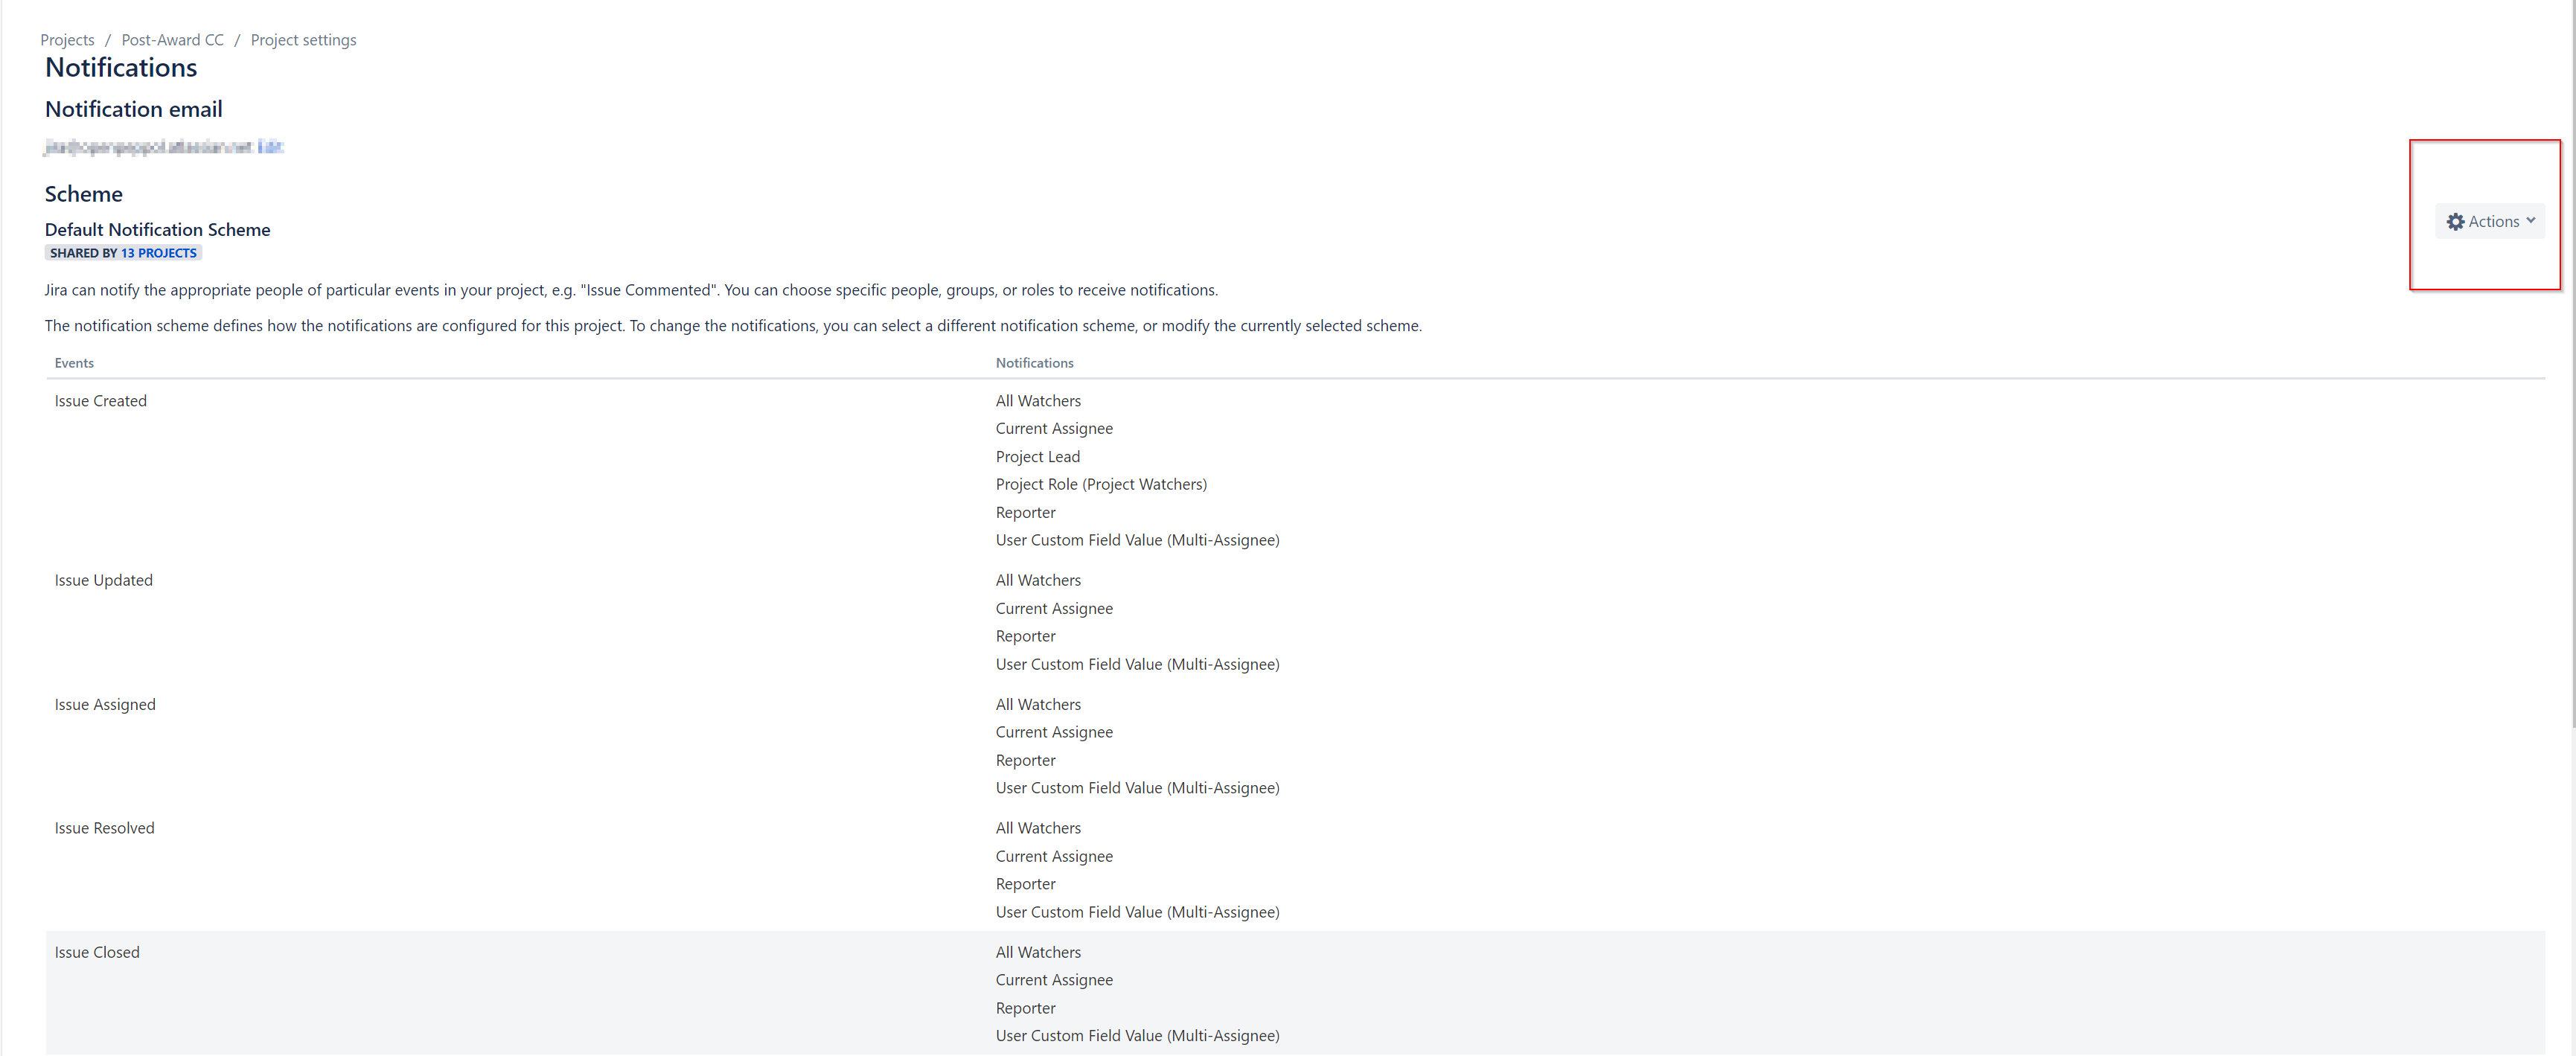Viewport: 2576px width, 1056px height.
Task: Click Reporter under Issue Created
Action: (x=1025, y=513)
